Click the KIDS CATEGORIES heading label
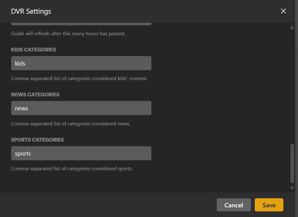Screen dimensions: 298x217 tap(34, 50)
